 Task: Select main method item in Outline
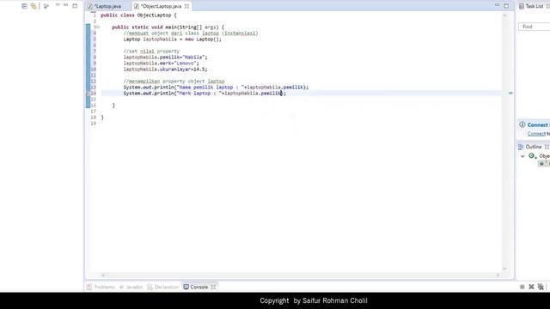click(x=544, y=164)
